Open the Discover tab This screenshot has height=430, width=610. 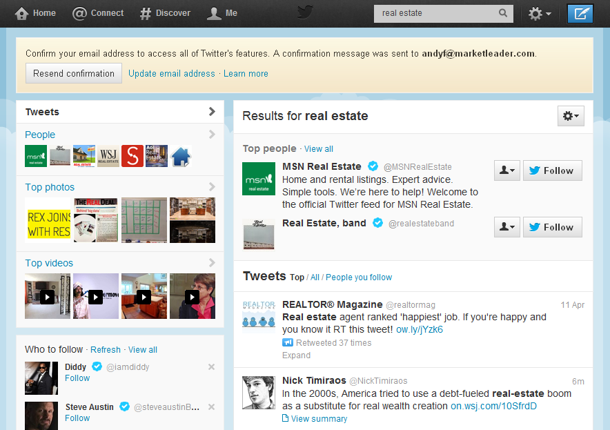coord(166,13)
